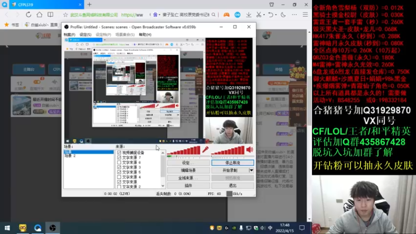The width and height of the screenshot is (416, 234).
Task: Bookmark page with the star outline icon
Action: click(x=66, y=15)
